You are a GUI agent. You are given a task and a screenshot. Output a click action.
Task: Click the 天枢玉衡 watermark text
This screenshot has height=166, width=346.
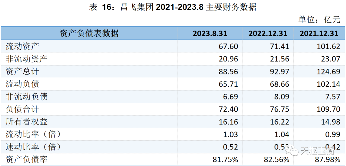click(x=317, y=151)
